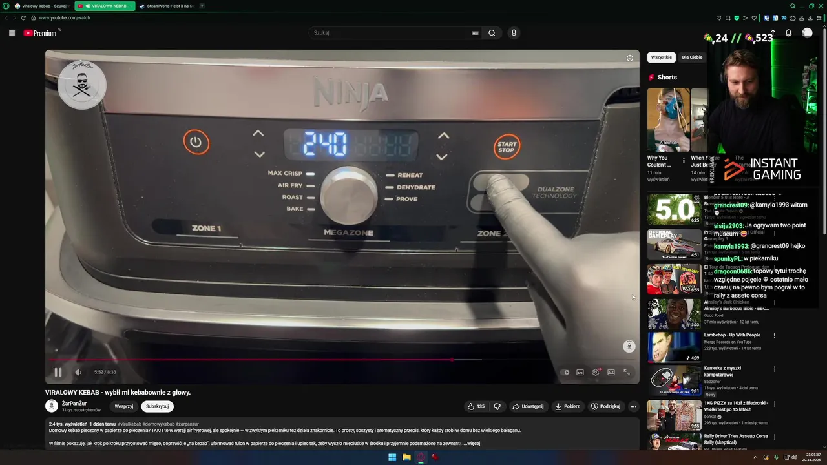Open options for Rally Driver Tries Assetto Corsa
The width and height of the screenshot is (827, 465).
click(x=775, y=437)
